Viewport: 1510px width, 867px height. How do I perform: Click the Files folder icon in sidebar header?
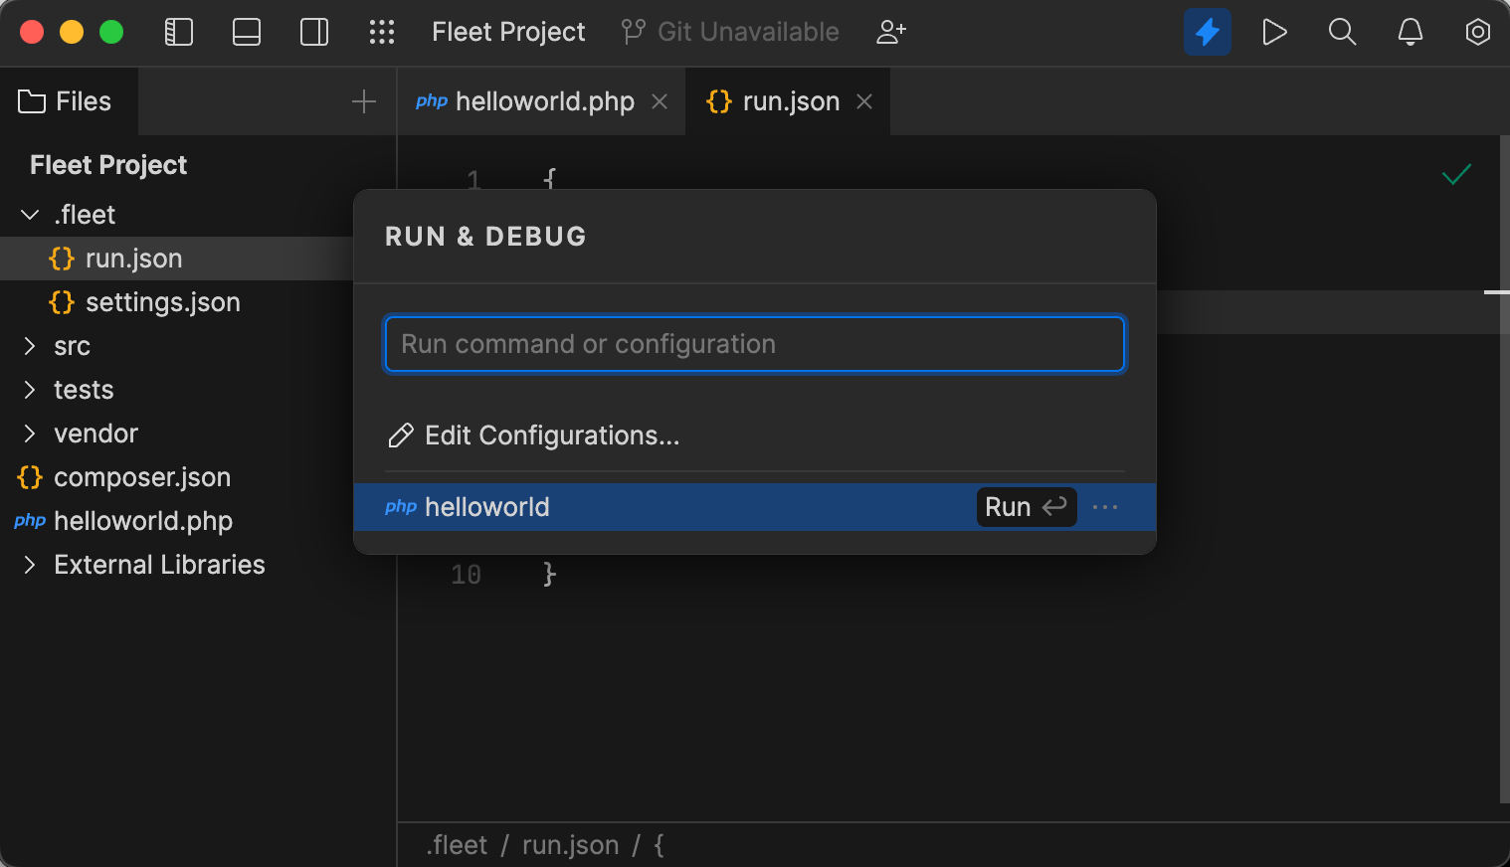[x=32, y=100]
